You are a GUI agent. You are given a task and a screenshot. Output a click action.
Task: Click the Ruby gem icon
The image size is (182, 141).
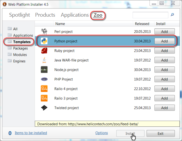click(x=44, y=50)
